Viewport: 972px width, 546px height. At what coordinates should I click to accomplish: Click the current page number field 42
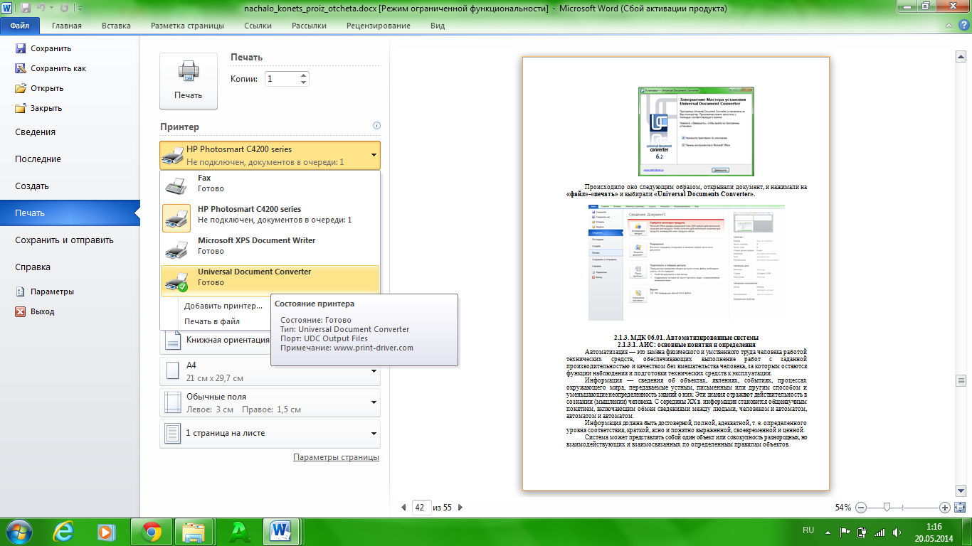(x=421, y=508)
